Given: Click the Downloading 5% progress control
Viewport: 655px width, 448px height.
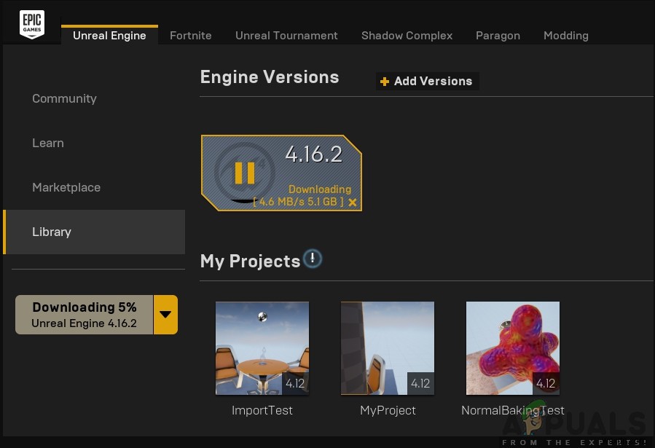Looking at the screenshot, I should (x=84, y=315).
